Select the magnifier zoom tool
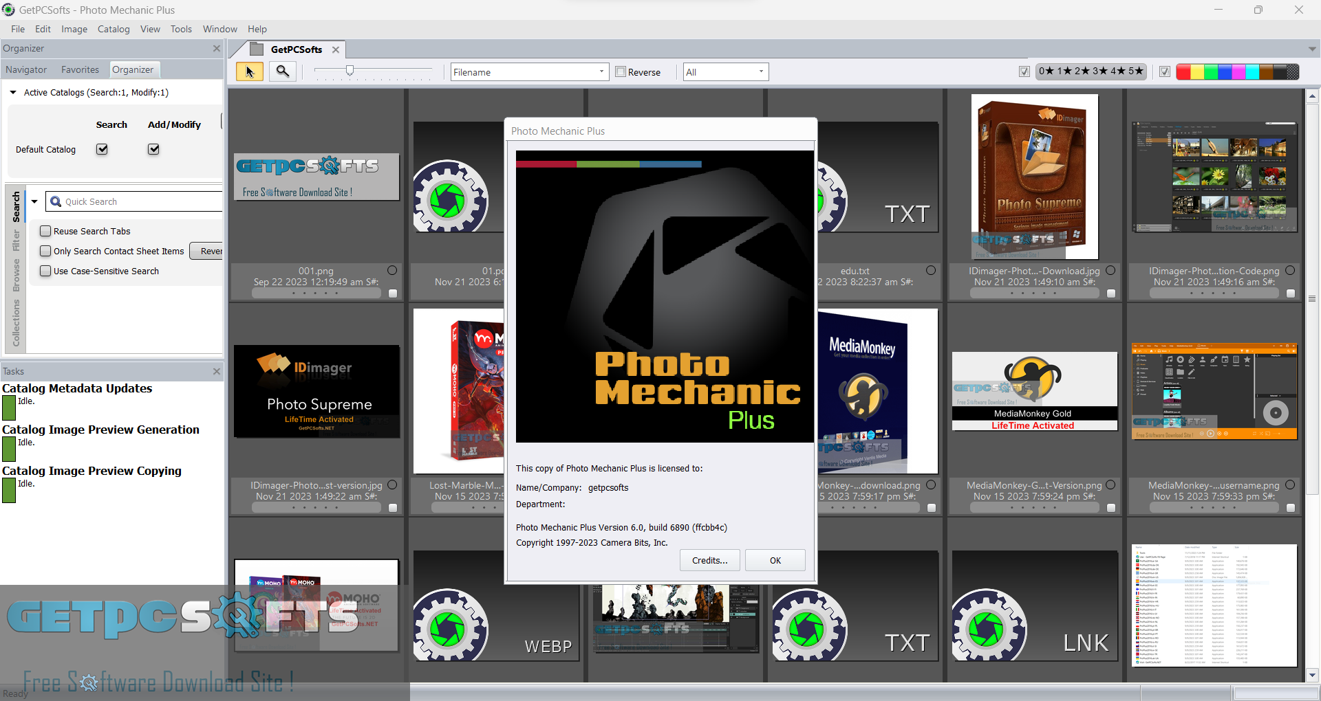1321x701 pixels. (283, 71)
